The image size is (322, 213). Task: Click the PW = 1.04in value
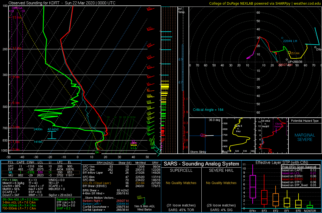(10, 180)
